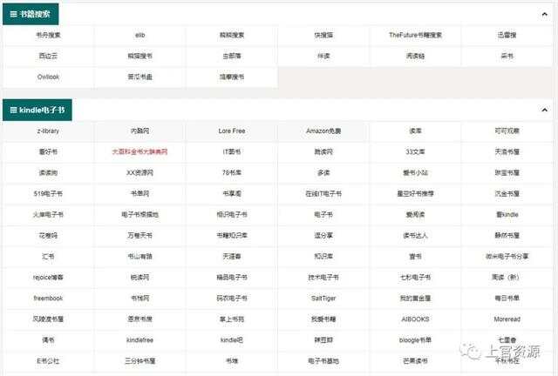
Task: Open the 书籍知识库 link
Action: click(x=232, y=236)
